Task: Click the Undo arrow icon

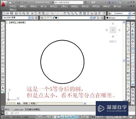Action: [52, 13]
